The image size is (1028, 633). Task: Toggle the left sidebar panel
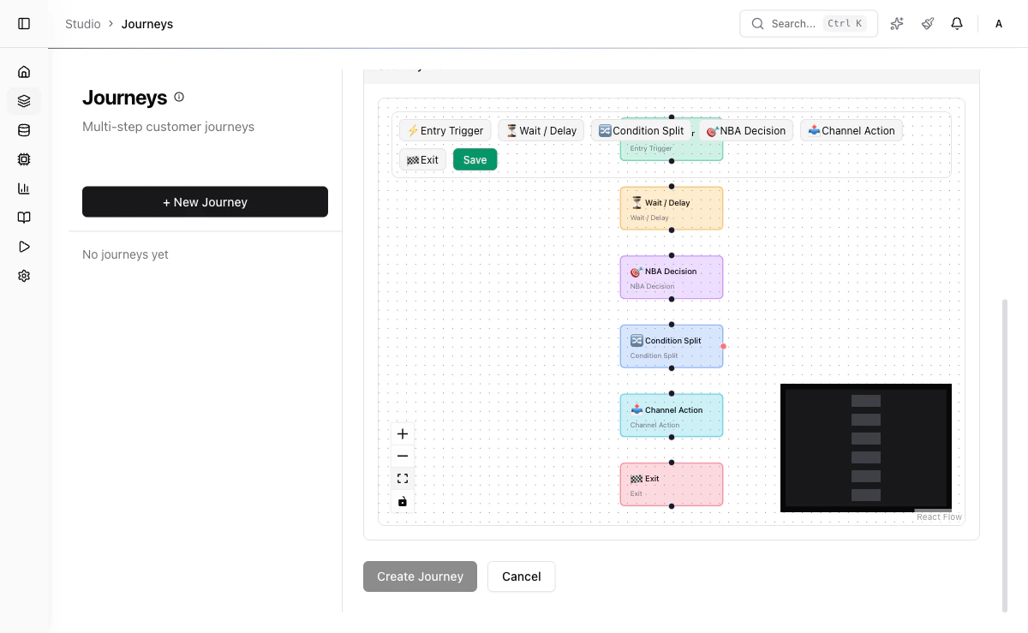(24, 23)
